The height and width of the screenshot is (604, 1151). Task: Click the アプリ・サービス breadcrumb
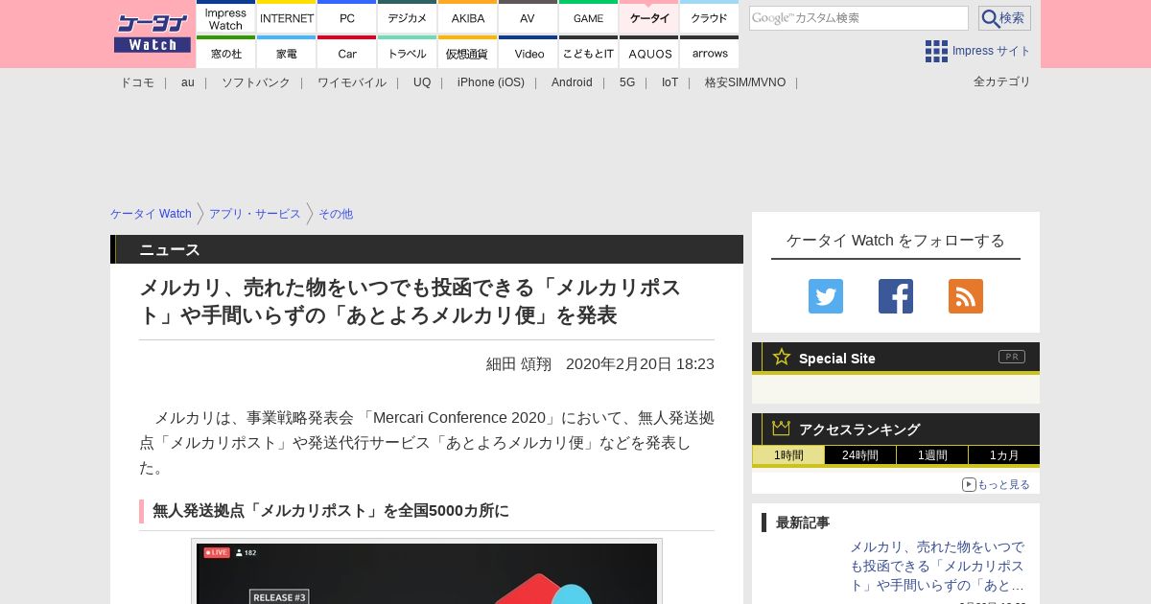tap(255, 214)
